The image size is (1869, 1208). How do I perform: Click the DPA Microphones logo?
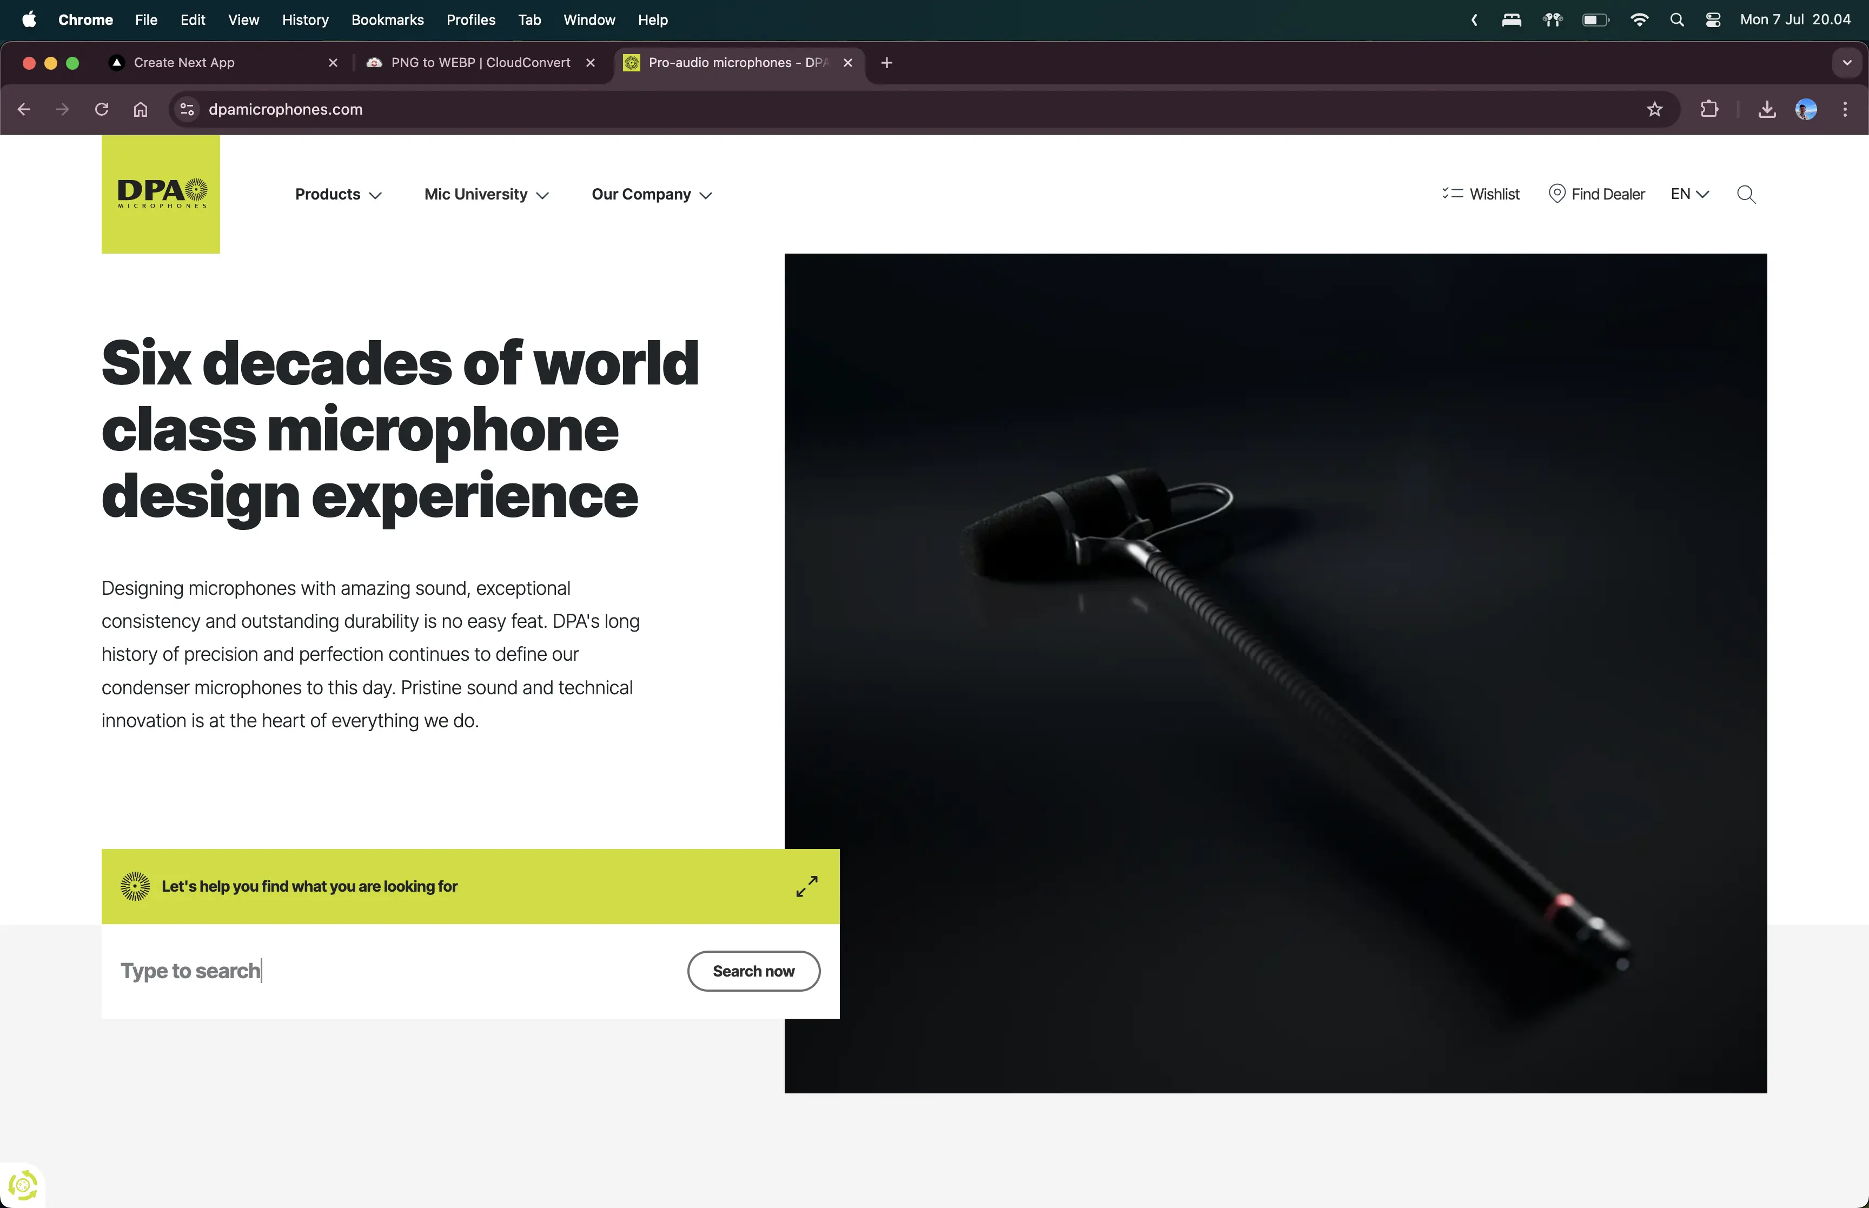click(160, 194)
